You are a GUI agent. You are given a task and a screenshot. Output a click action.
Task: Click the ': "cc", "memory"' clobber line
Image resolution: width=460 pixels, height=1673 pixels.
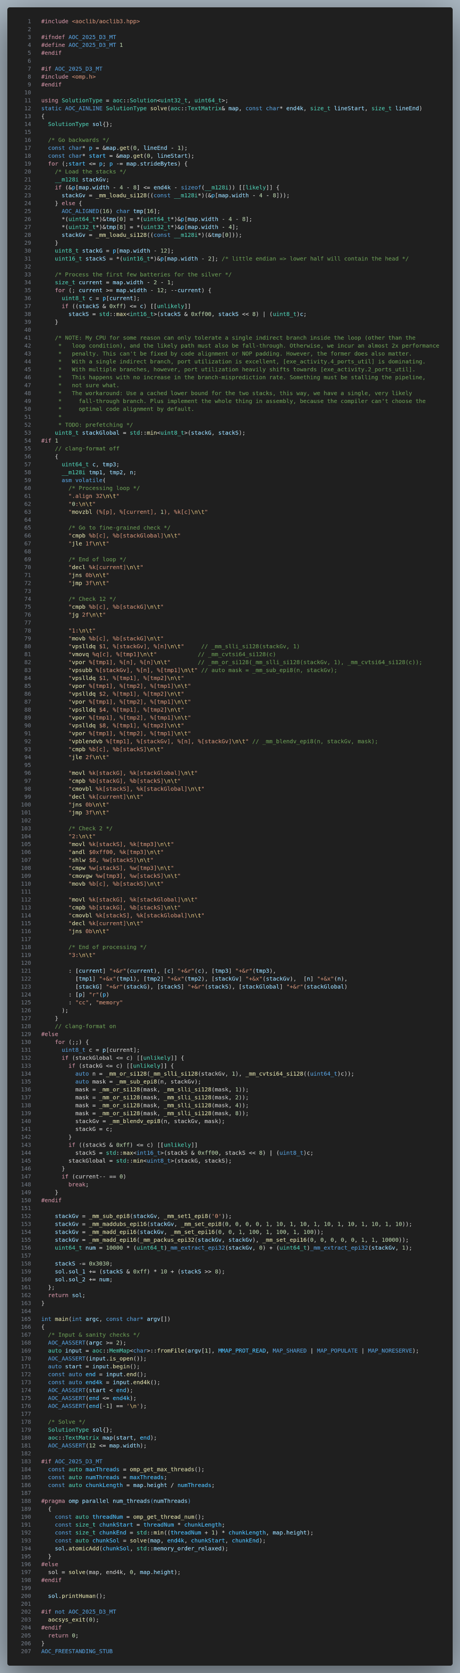(x=96, y=1002)
